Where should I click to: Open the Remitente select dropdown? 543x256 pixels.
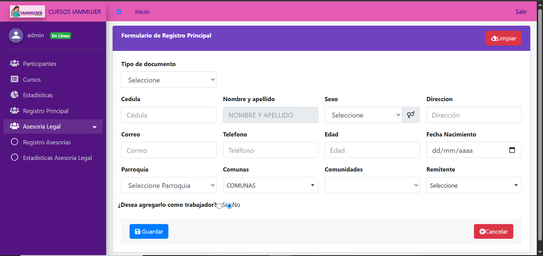pos(474,185)
